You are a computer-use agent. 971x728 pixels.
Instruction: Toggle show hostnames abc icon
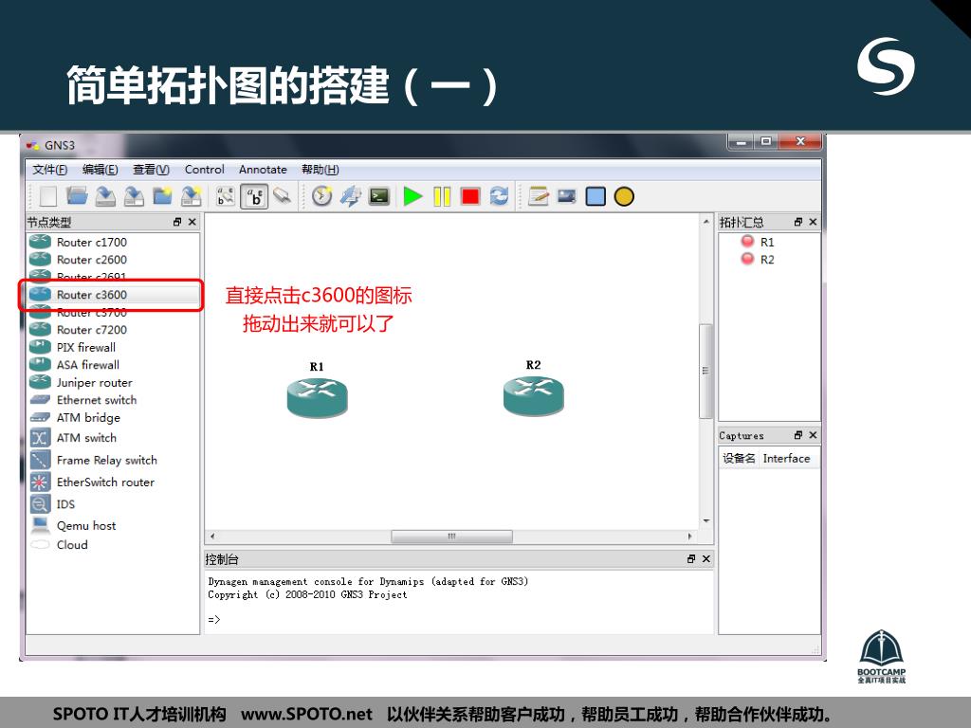pyautogui.click(x=254, y=197)
